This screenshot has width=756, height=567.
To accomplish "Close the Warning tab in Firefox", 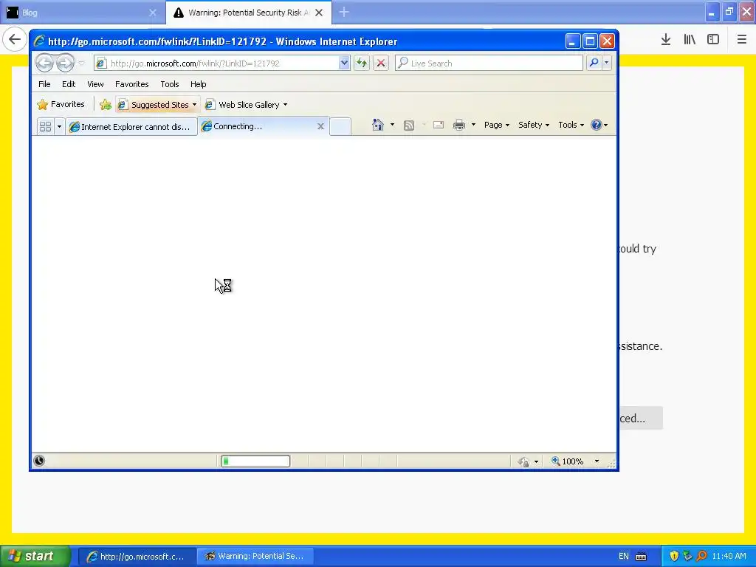I will pyautogui.click(x=319, y=13).
